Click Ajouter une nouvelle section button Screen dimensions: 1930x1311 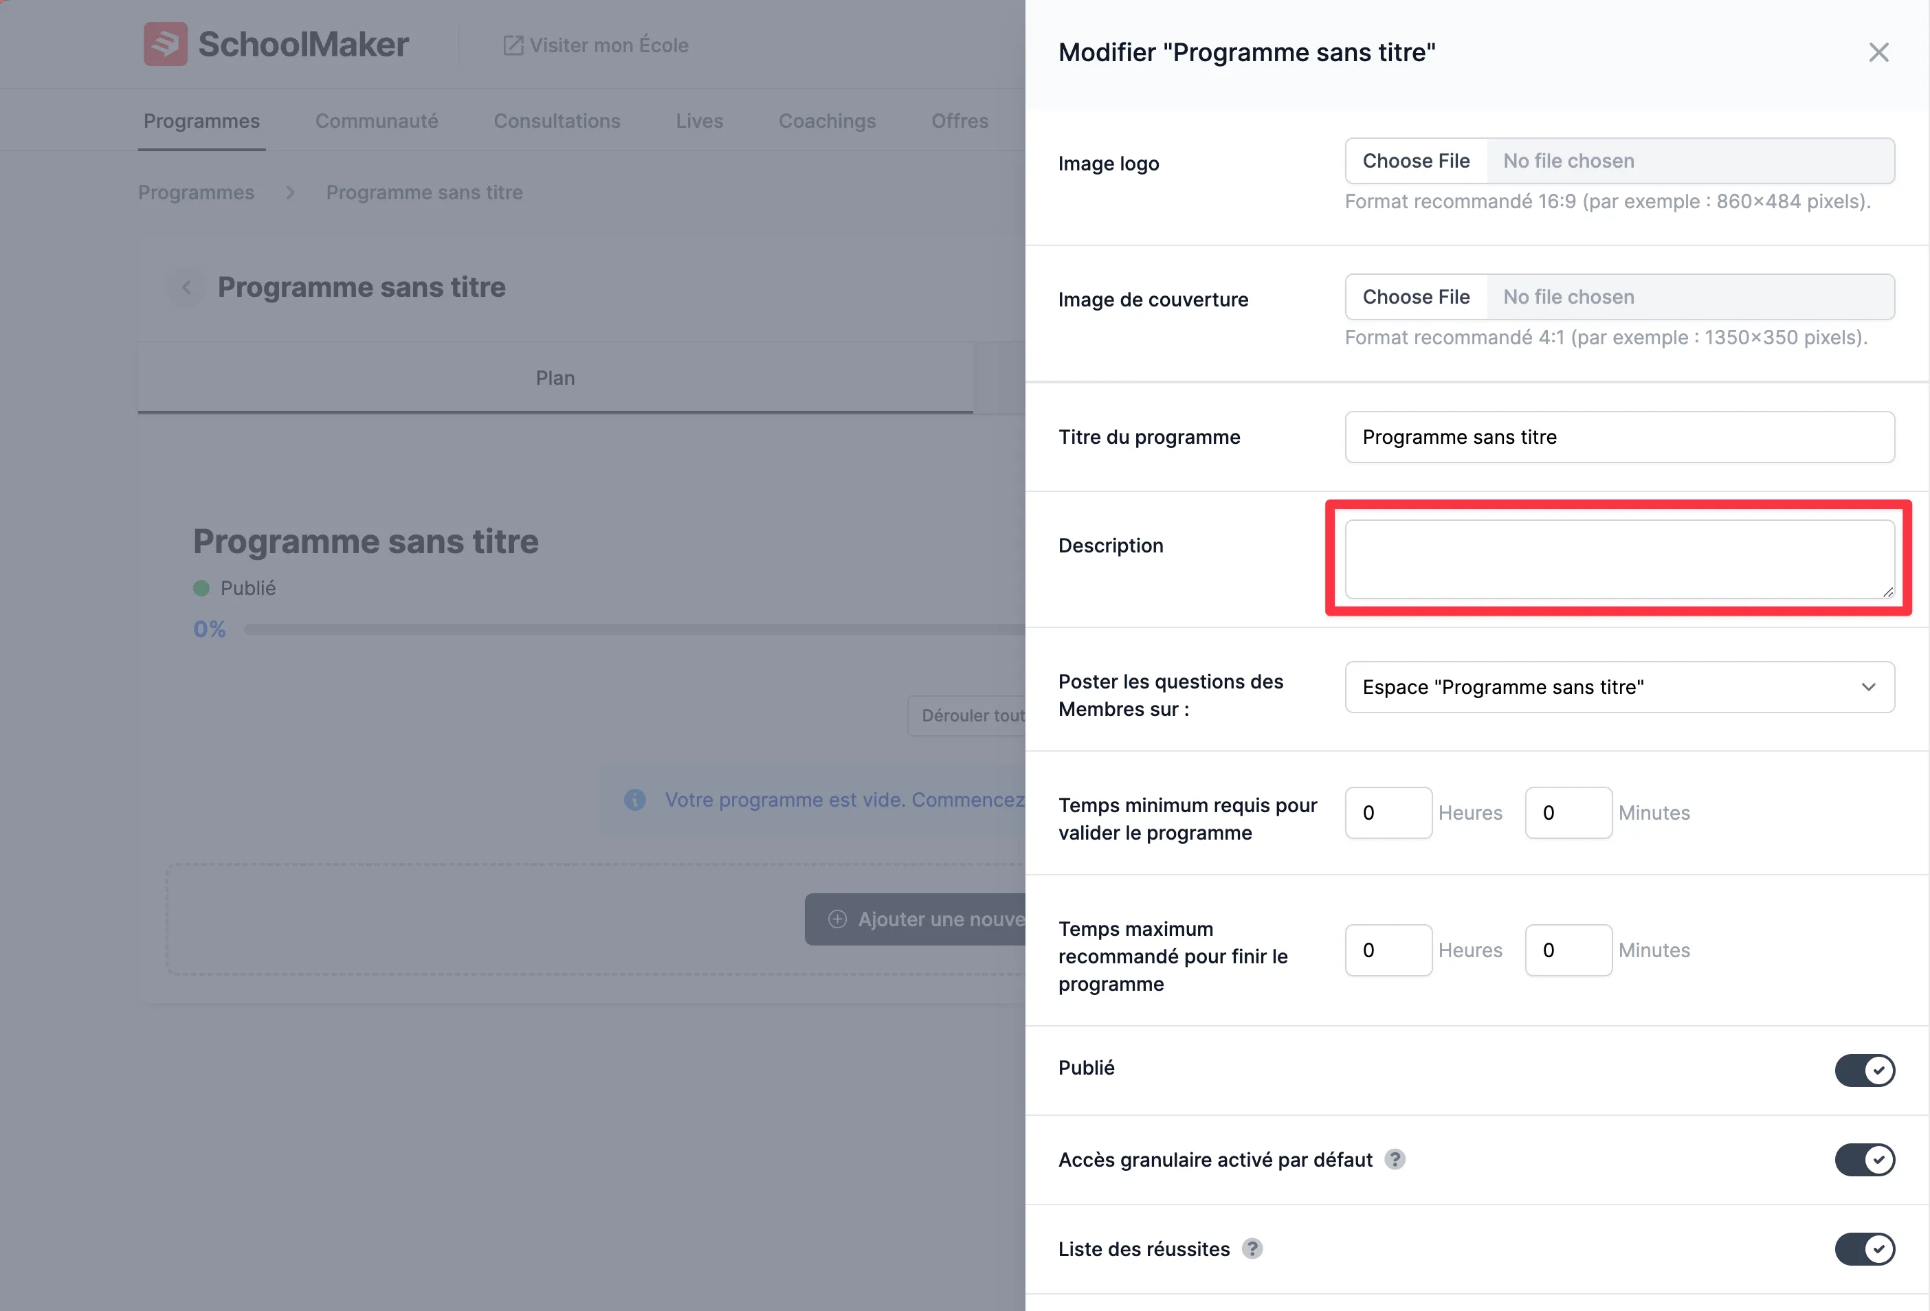pyautogui.click(x=916, y=919)
